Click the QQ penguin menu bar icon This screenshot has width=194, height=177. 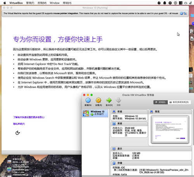165,3
